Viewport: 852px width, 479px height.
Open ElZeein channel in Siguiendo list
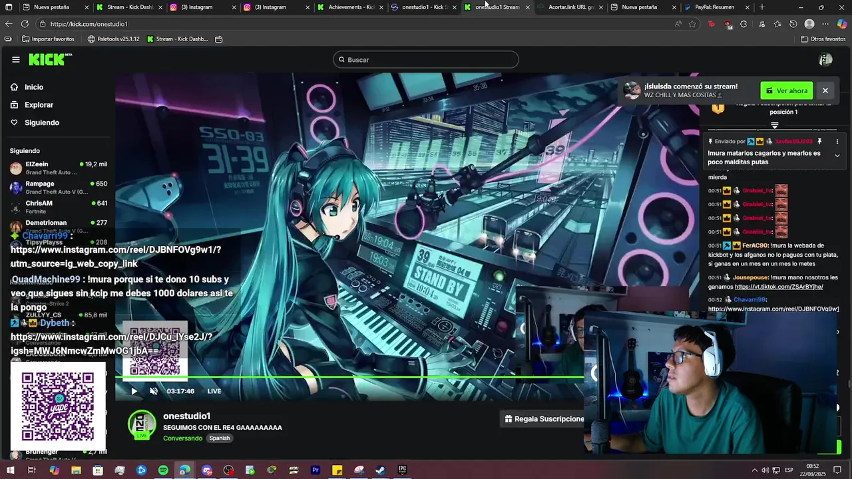[x=59, y=168]
